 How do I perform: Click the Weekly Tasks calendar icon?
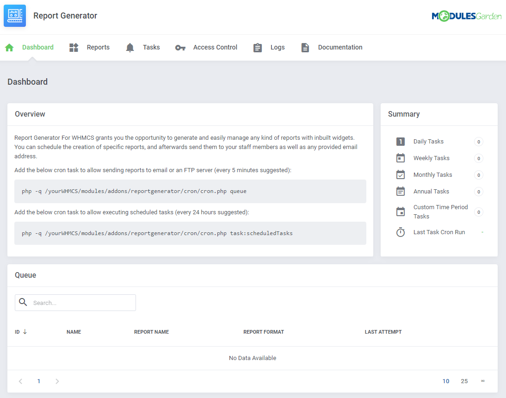coord(401,158)
